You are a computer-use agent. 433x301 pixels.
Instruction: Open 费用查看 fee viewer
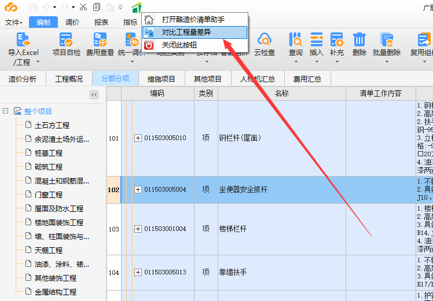point(100,40)
